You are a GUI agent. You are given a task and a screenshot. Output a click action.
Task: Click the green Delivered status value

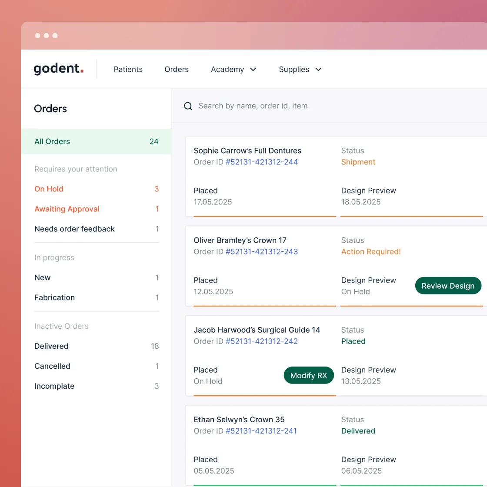tap(358, 431)
